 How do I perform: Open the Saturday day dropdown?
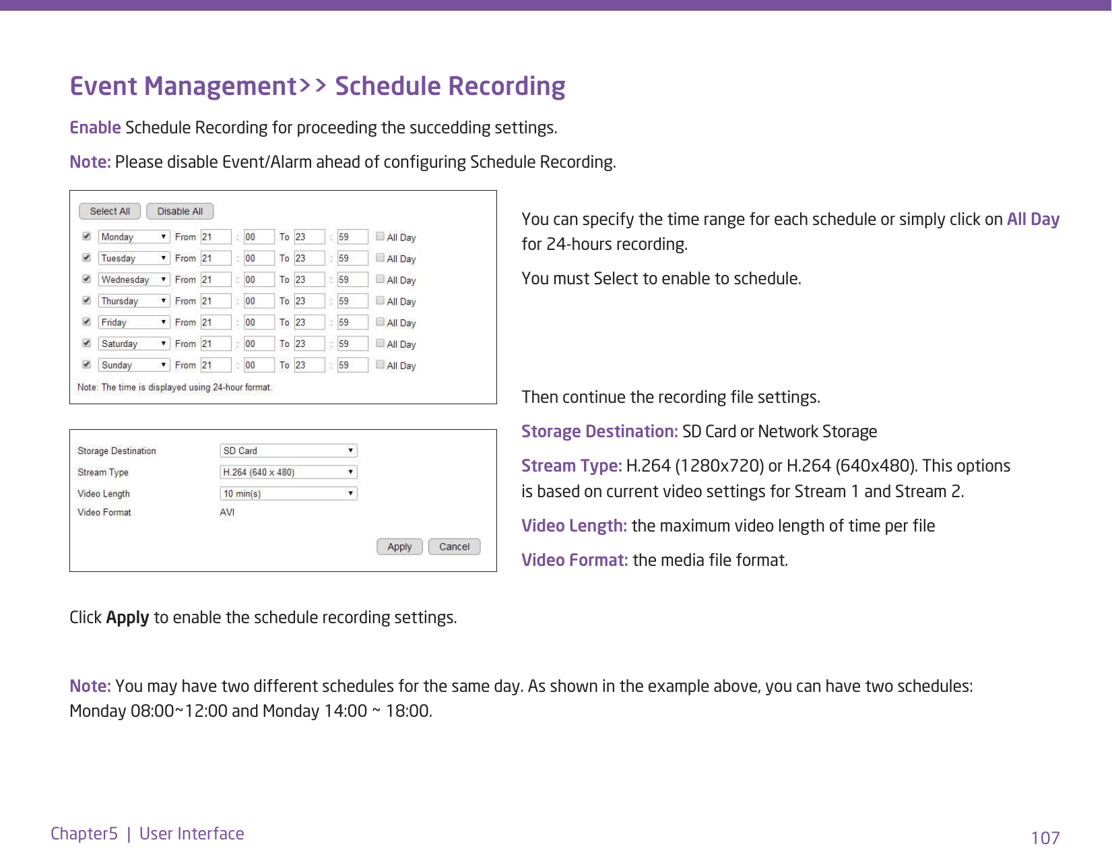coord(134,344)
